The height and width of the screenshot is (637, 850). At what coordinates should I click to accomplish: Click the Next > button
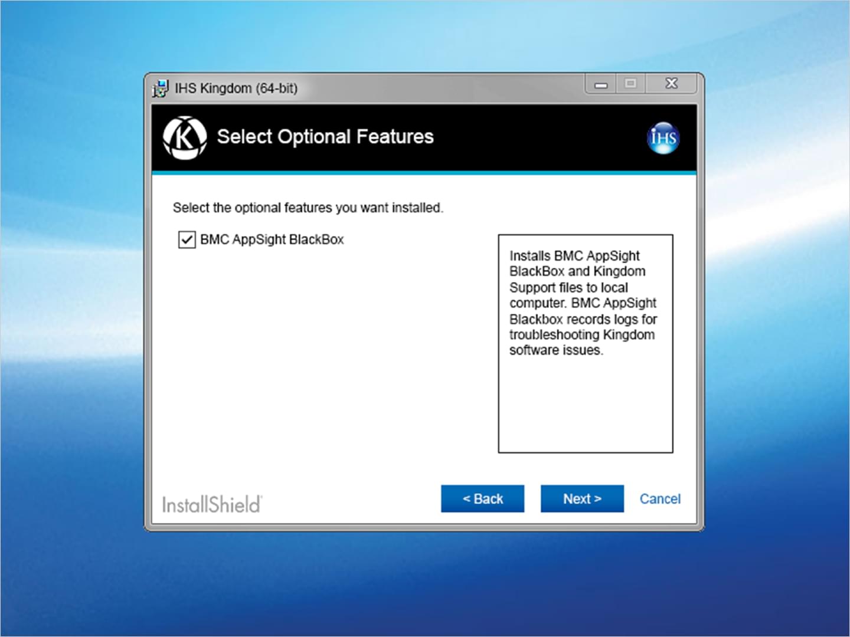[582, 499]
